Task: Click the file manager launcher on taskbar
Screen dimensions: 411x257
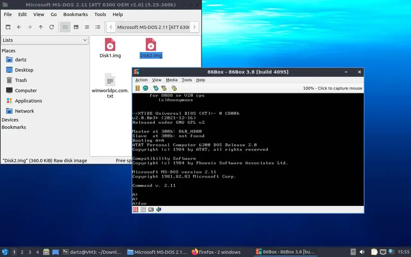Action: tap(46, 252)
